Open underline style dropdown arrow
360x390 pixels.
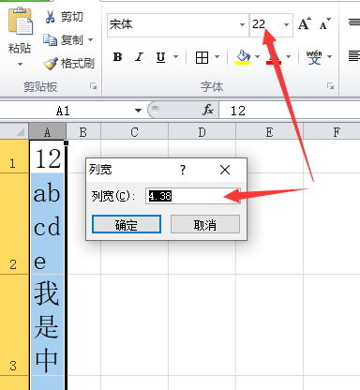175,57
